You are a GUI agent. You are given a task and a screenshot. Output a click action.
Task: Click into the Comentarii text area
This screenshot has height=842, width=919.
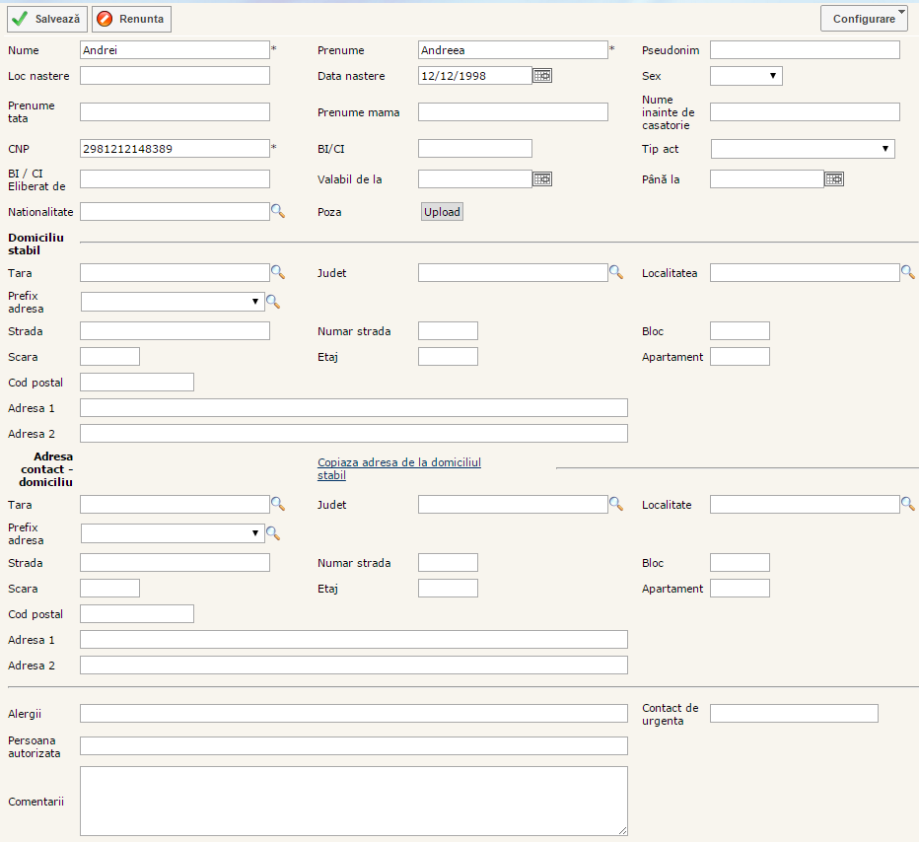[353, 801]
